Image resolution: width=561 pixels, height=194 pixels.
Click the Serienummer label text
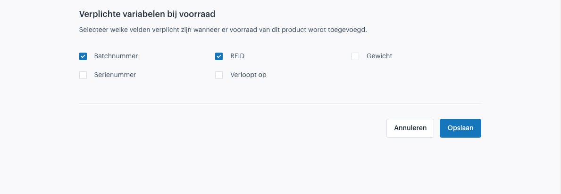pos(115,75)
